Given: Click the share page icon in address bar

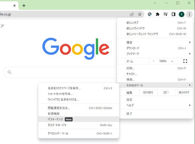Looking at the screenshot, I should click(x=132, y=14).
